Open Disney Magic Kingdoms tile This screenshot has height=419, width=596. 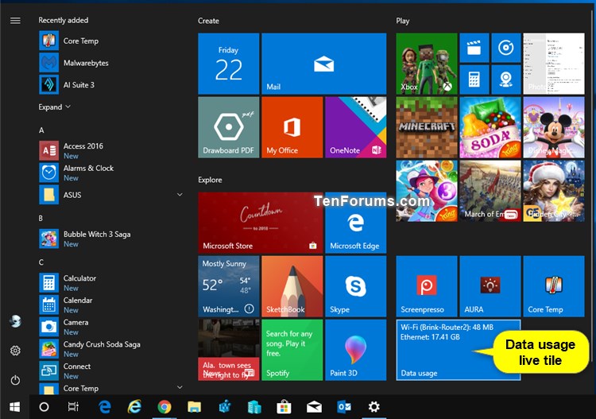pyautogui.click(x=554, y=127)
